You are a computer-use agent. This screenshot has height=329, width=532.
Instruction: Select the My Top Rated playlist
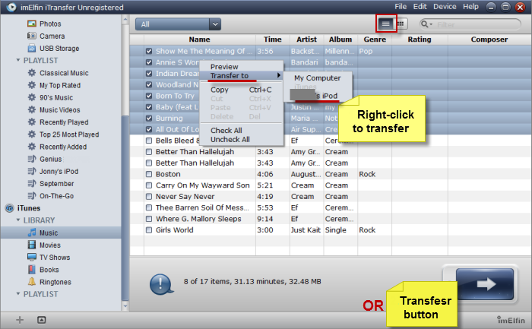(x=60, y=85)
